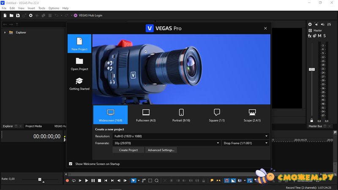This screenshot has height=190, width=338.
Task: Expand the Explorer tree node
Action: coord(5,33)
